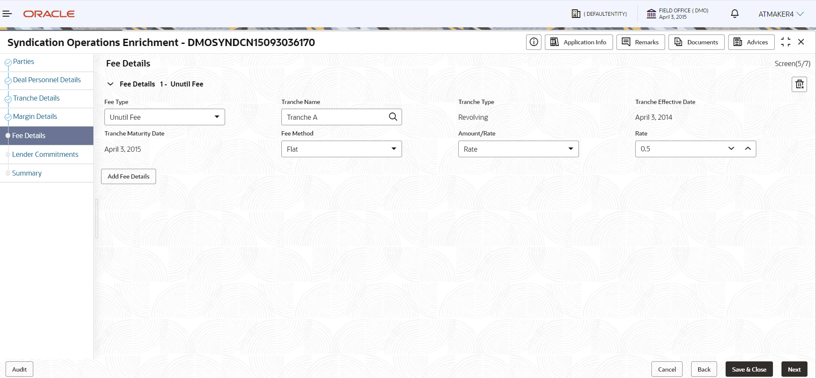Open the notifications bell

[x=735, y=14]
